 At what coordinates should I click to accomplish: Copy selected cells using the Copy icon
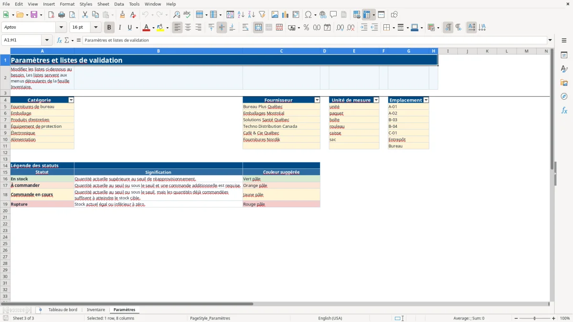95,15
